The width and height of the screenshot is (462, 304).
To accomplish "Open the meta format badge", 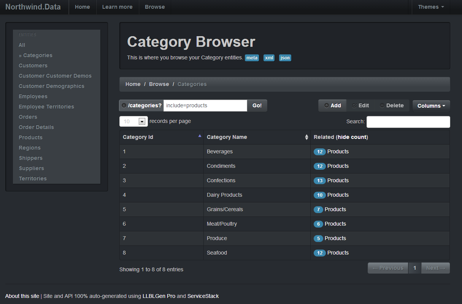I will (x=252, y=58).
